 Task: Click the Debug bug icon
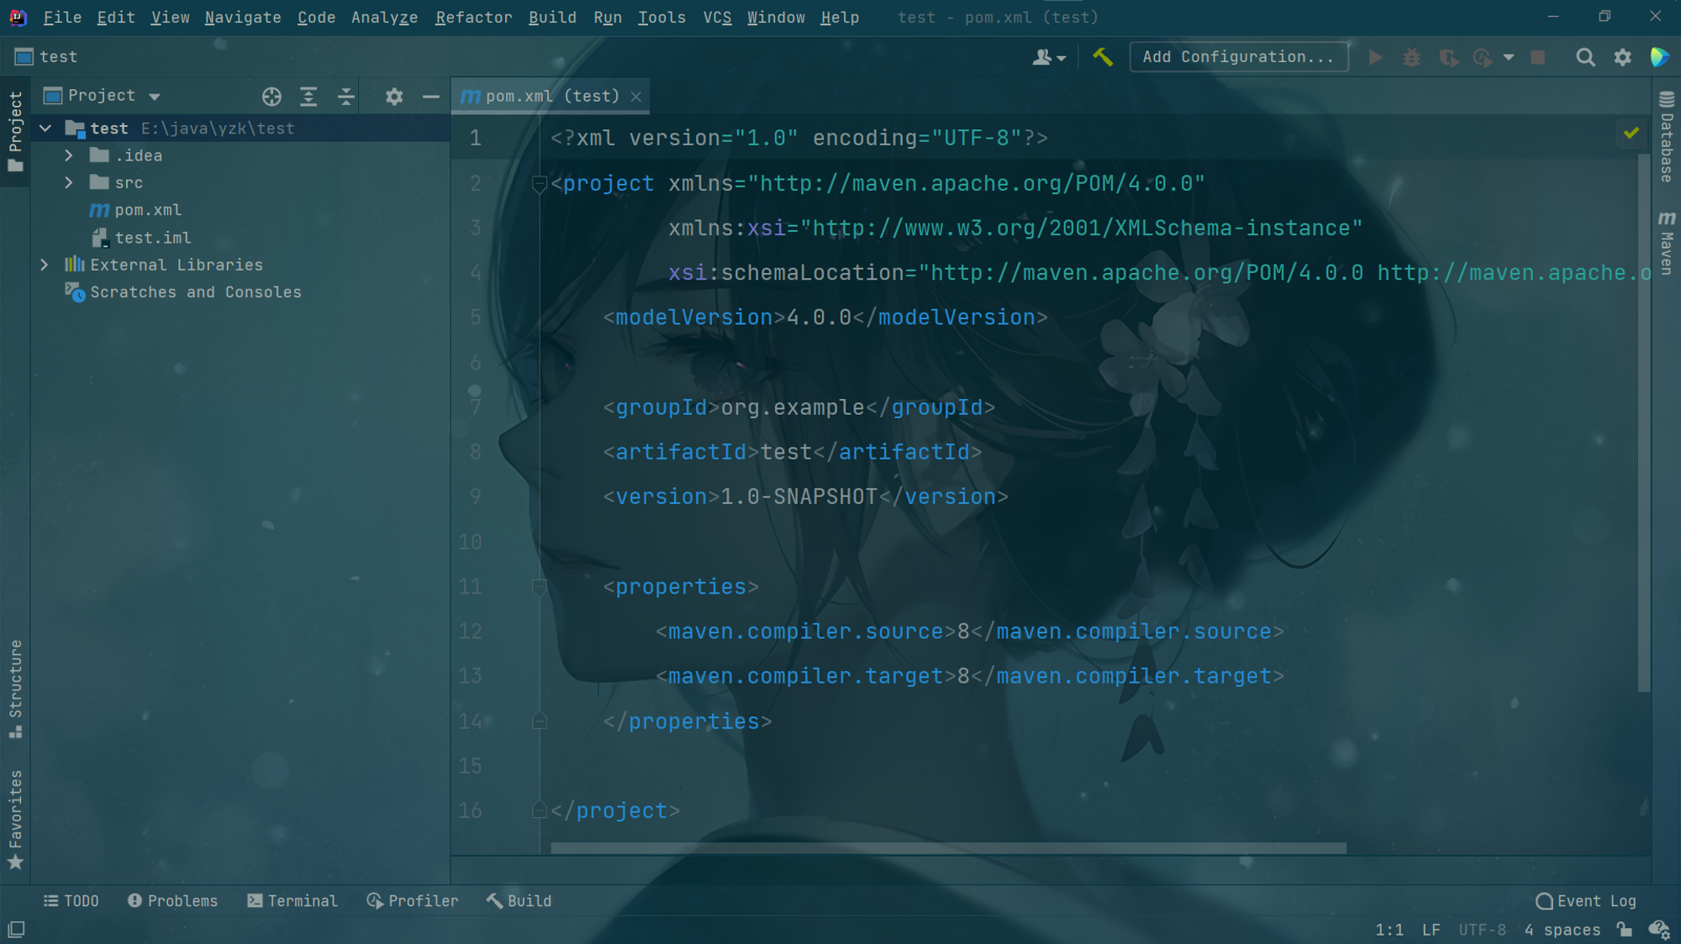click(1411, 57)
